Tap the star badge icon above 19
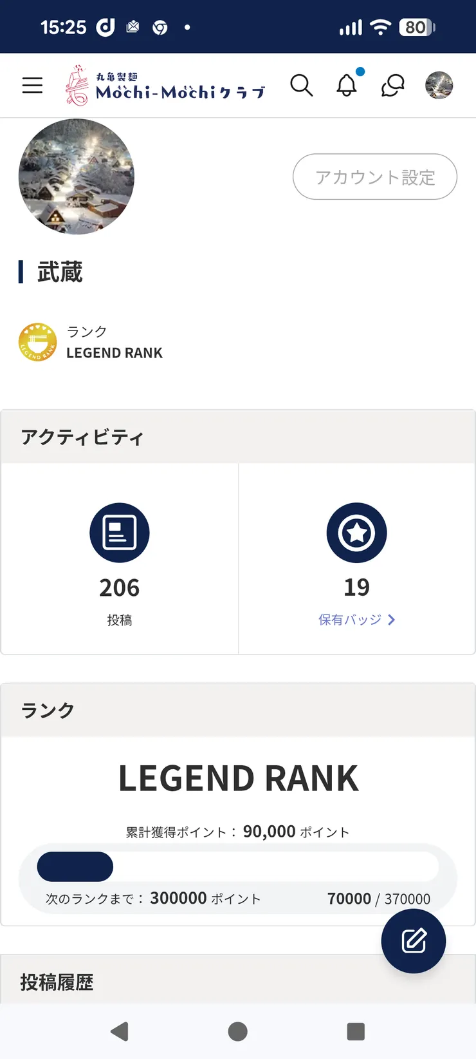 click(x=357, y=533)
